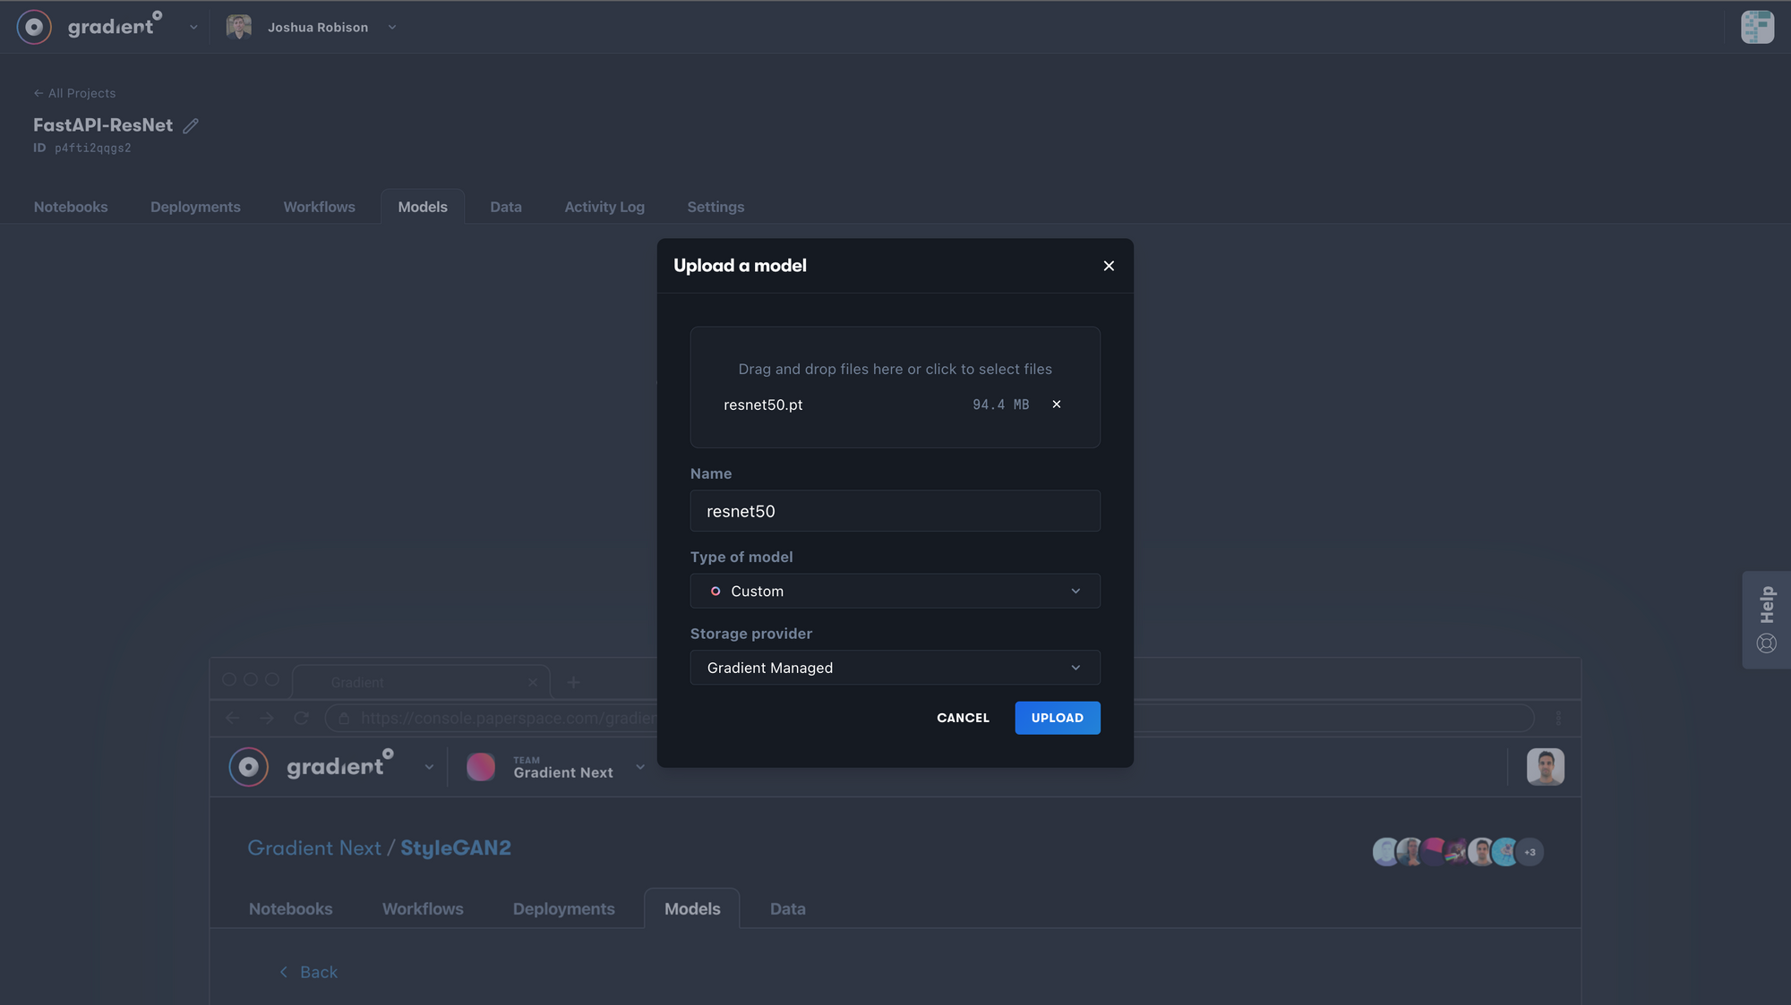
Task: Open the Help side panel
Action: (x=1766, y=619)
